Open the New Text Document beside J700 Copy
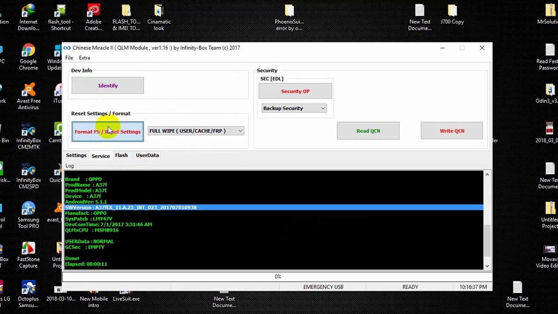The width and height of the screenshot is (558, 314). pos(420,17)
